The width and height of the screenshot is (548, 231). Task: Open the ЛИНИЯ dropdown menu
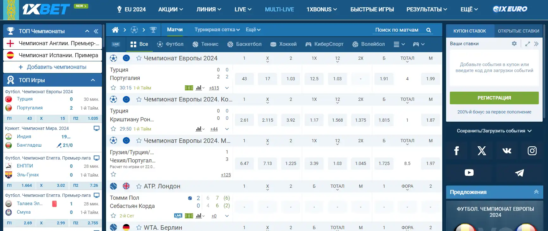(x=209, y=9)
